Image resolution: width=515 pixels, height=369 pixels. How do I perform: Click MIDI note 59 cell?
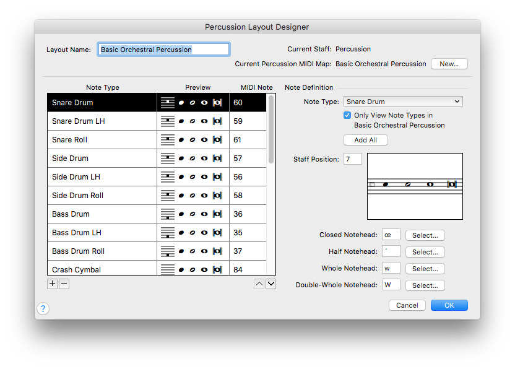248,121
